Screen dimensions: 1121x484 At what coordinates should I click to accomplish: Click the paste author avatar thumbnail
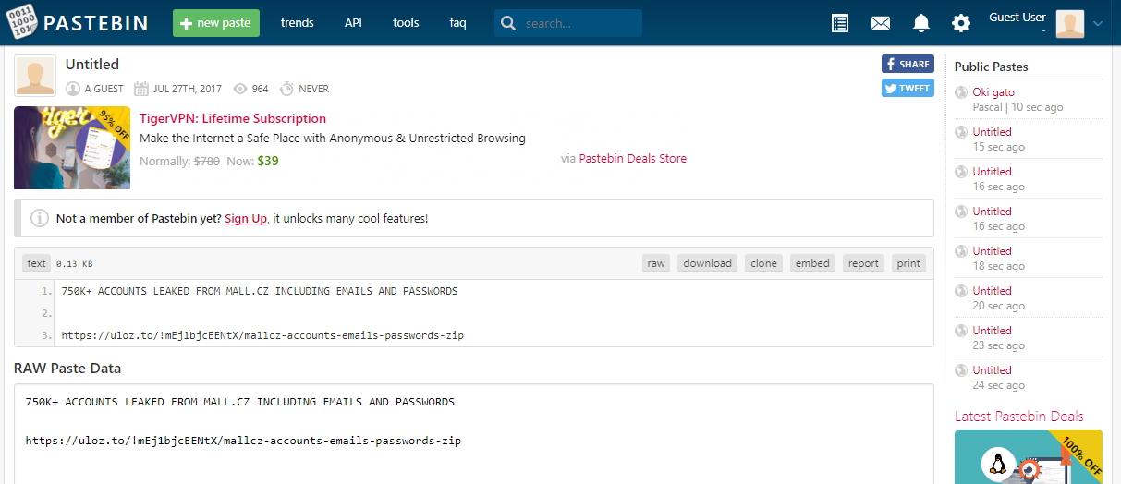pos(35,75)
